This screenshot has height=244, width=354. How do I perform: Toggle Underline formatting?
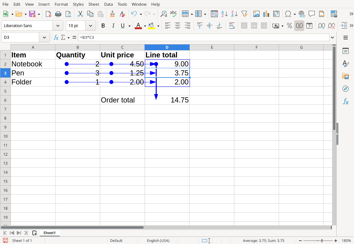pos(123,26)
